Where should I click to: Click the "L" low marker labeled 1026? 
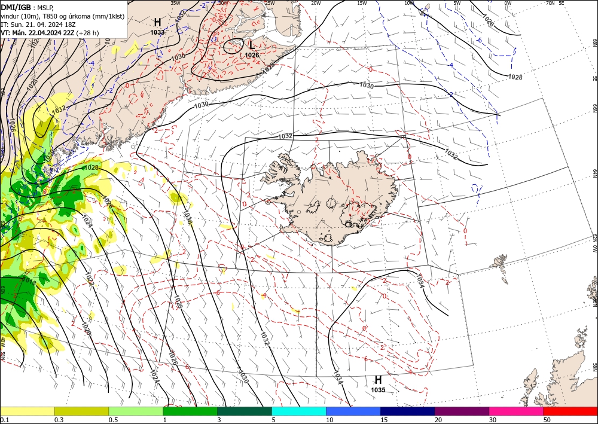[x=252, y=45]
